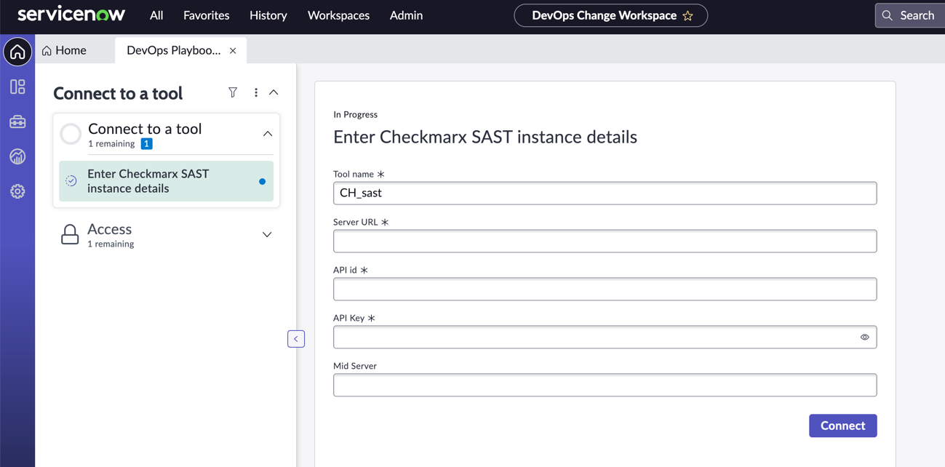The width and height of the screenshot is (945, 467).
Task: Focus the Mid Server field
Action: point(605,385)
